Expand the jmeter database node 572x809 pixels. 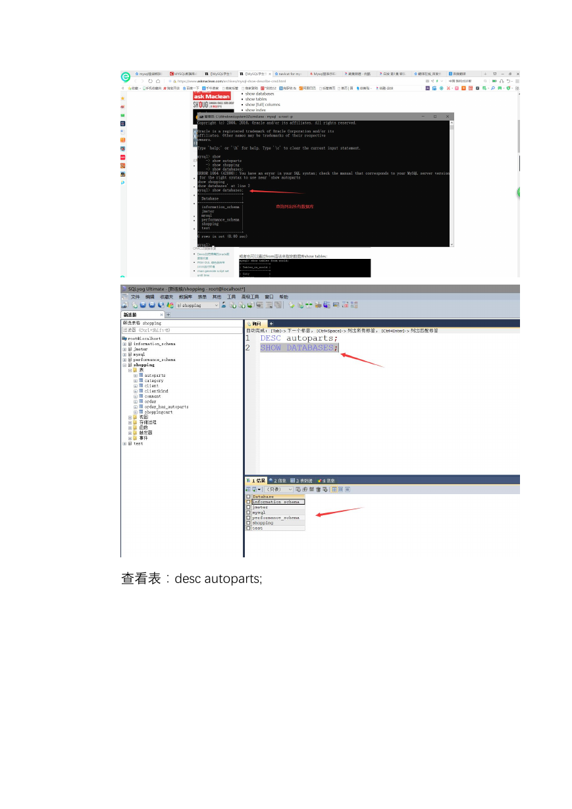(124, 349)
